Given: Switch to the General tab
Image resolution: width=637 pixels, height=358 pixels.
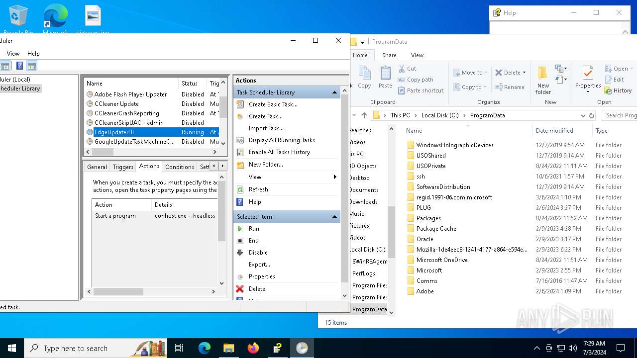Looking at the screenshot, I should (x=97, y=167).
